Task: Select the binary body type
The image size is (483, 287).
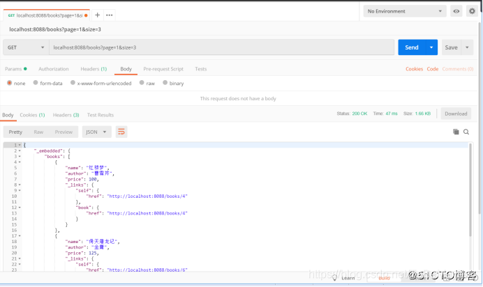Action: tap(165, 83)
